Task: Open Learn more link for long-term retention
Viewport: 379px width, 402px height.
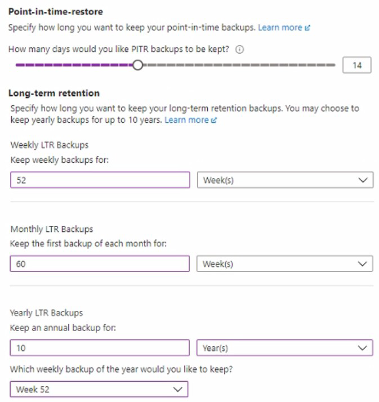Action: [x=186, y=120]
